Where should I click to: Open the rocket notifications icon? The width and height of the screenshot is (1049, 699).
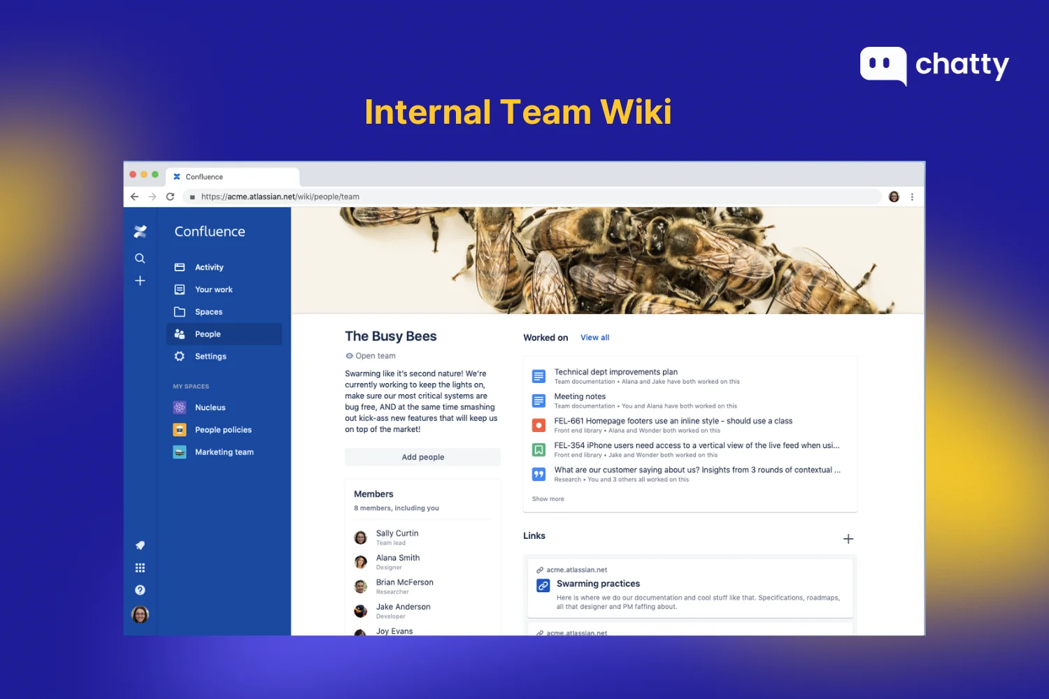140,545
